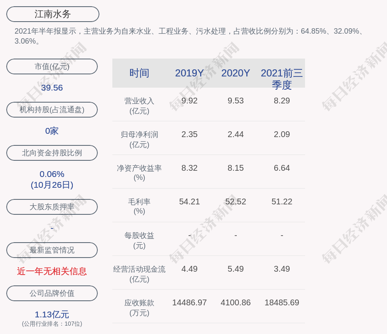Click the 江南水务 company name pill
The image size is (387, 334).
(x=53, y=14)
